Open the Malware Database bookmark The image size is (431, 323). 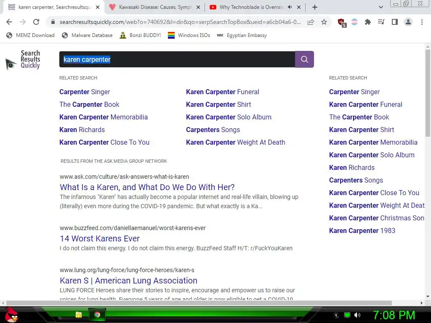(x=87, y=35)
